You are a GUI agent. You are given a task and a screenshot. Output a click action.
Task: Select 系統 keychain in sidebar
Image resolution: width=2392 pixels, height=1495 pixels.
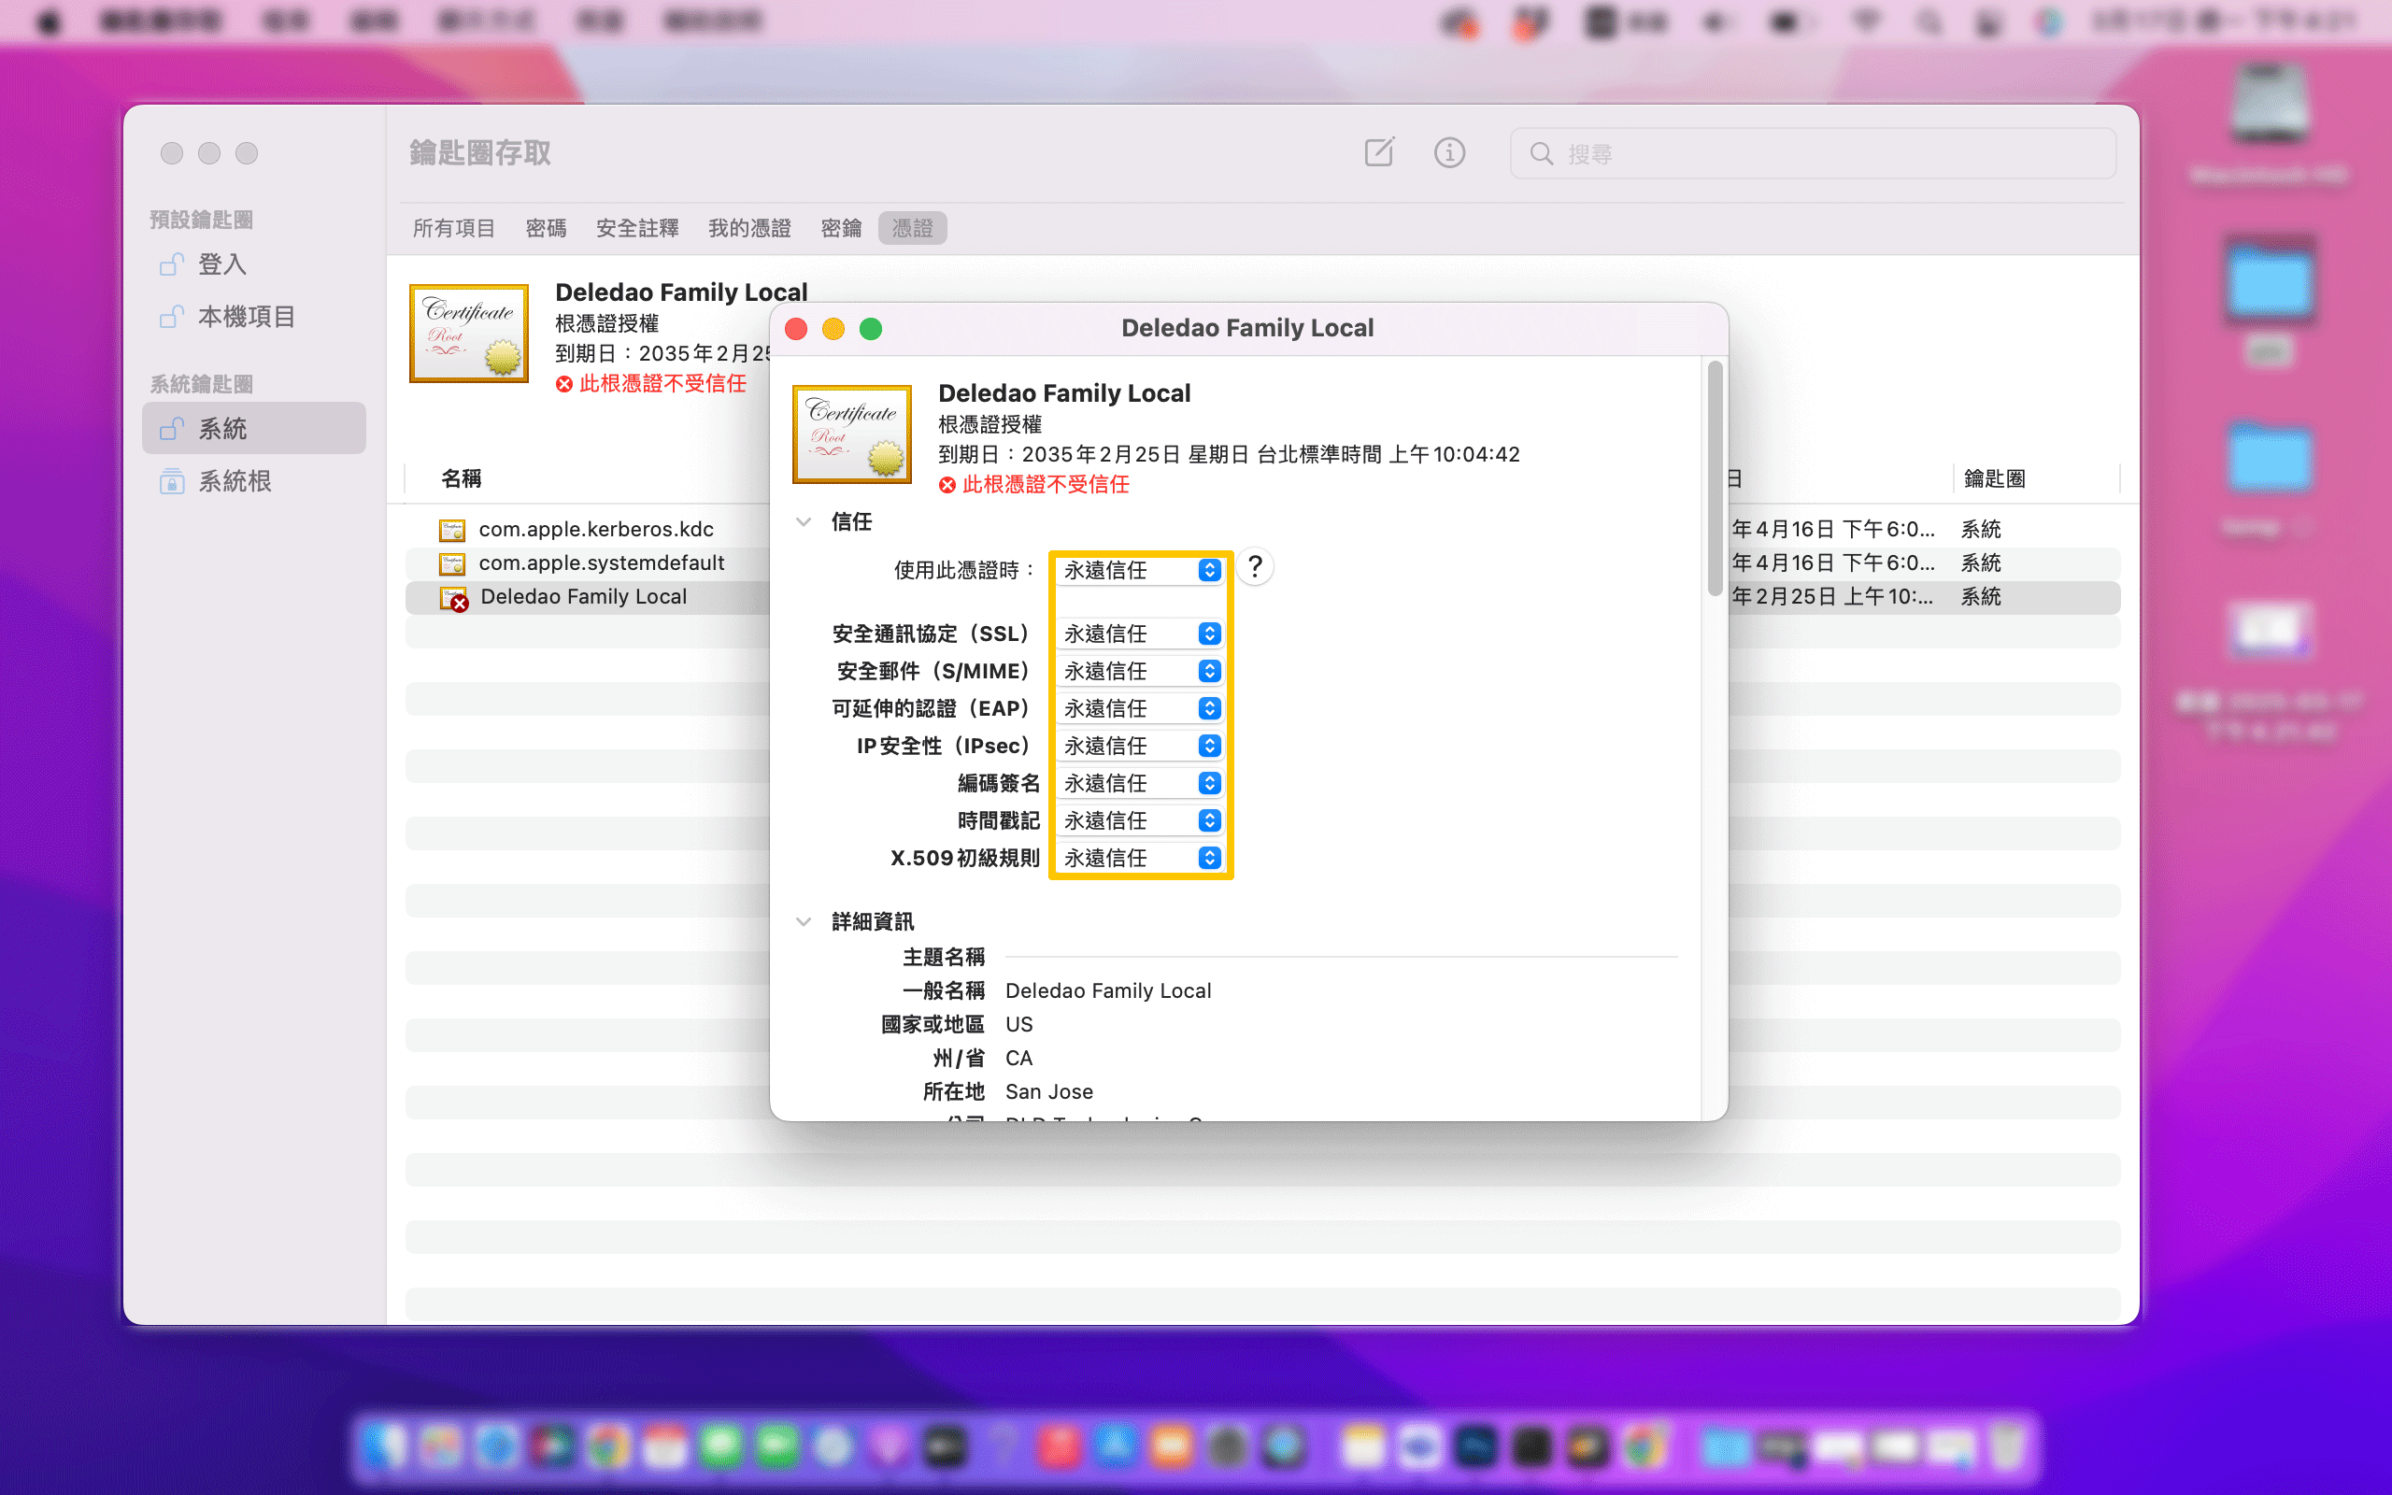[x=254, y=428]
